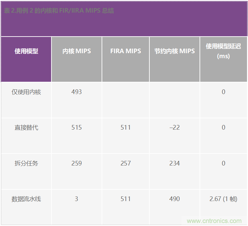Select the 234 saved MIPS value
Viewport: 248px width, 226px height.
pos(175,164)
